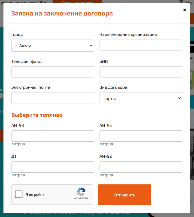Expand the Вид договора dropdown
The image size is (194, 217).
pyautogui.click(x=141, y=98)
